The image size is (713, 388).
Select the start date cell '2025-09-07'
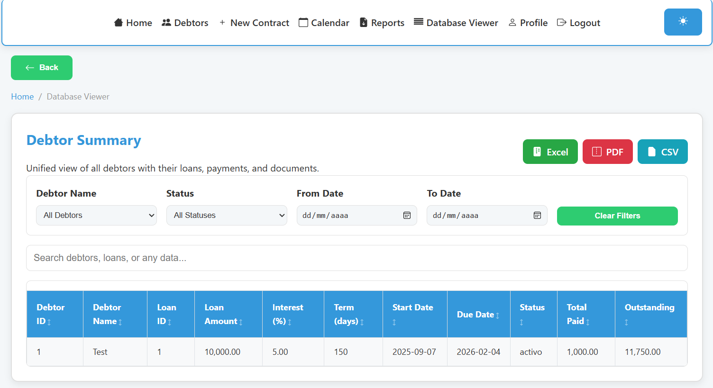[414, 352]
